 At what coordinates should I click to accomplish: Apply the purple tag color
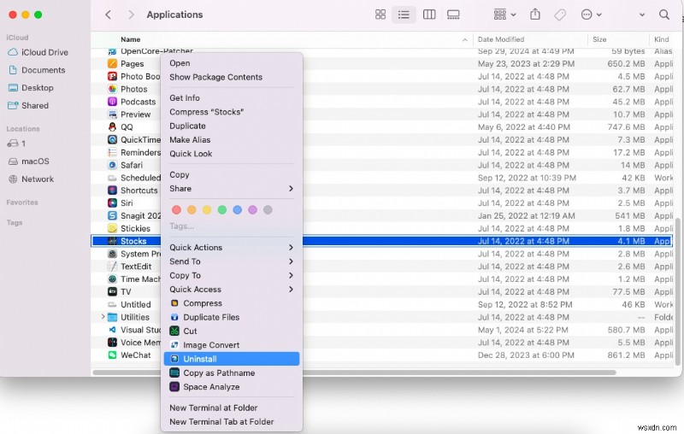[x=252, y=210]
